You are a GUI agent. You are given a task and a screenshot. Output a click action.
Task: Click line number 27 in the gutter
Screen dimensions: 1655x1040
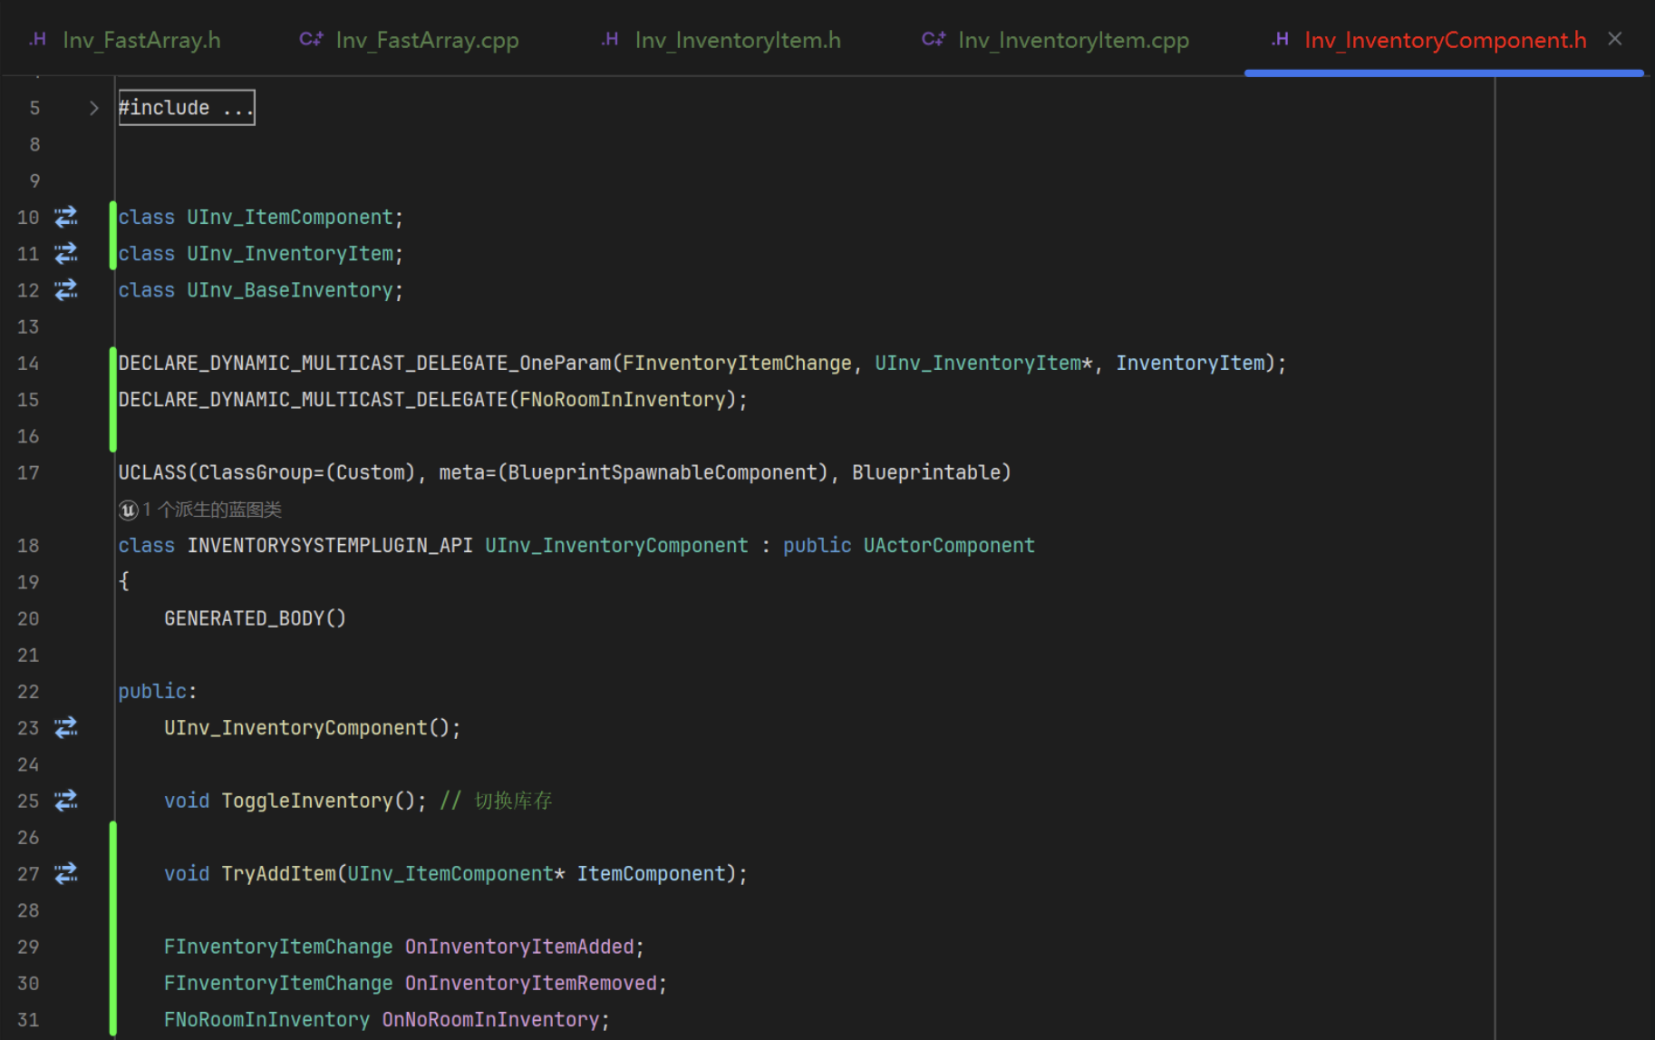[28, 874]
